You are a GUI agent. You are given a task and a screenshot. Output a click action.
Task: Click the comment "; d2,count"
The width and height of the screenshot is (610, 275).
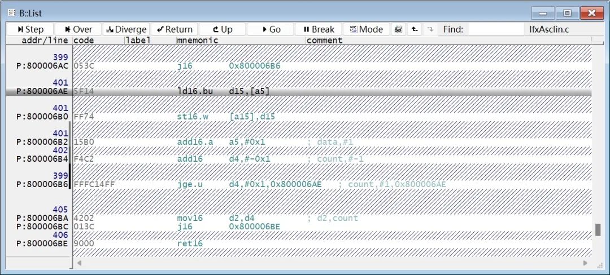[x=333, y=218]
